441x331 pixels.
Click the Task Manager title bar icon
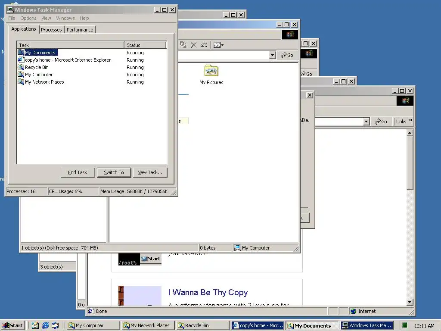click(x=10, y=10)
